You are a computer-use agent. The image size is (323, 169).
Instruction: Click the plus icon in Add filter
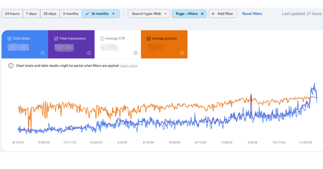pos(213,14)
